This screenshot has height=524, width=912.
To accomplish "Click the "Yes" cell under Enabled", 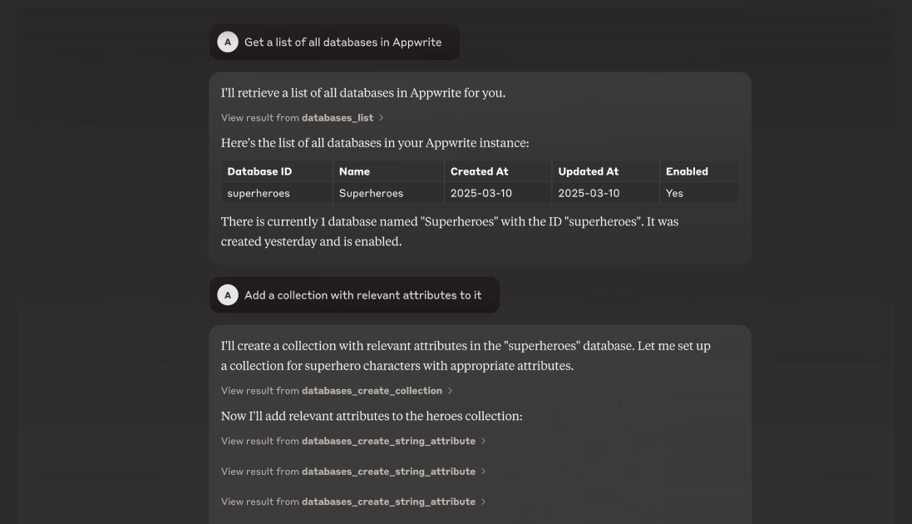I will click(674, 193).
